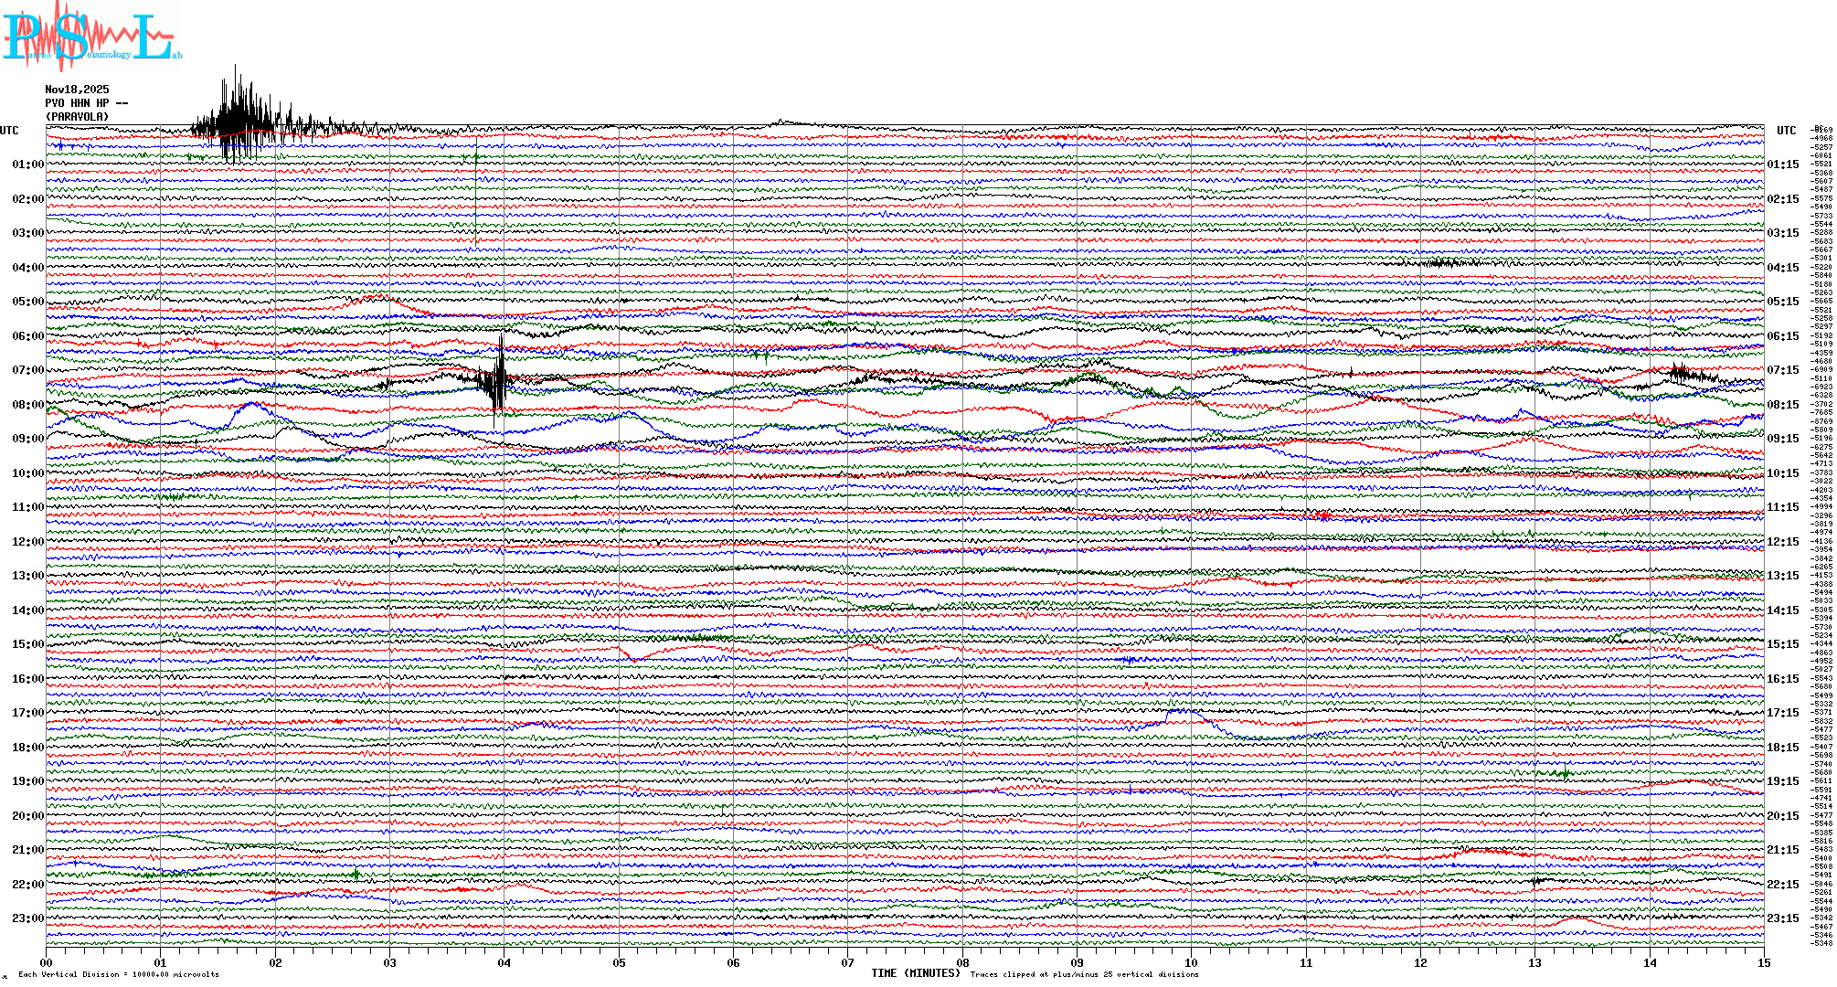Click the 12:00 hour label on left
This screenshot has width=1837, height=987.
[x=27, y=542]
